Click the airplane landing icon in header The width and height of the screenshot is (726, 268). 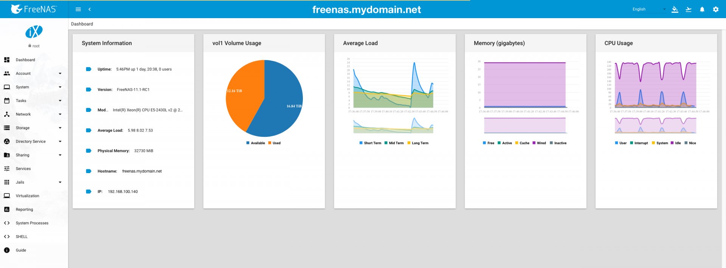click(689, 9)
